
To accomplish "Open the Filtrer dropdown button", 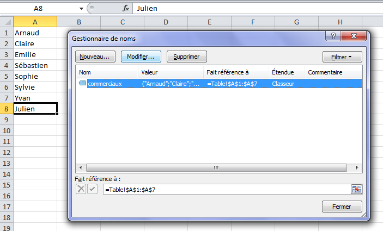I will 342,57.
